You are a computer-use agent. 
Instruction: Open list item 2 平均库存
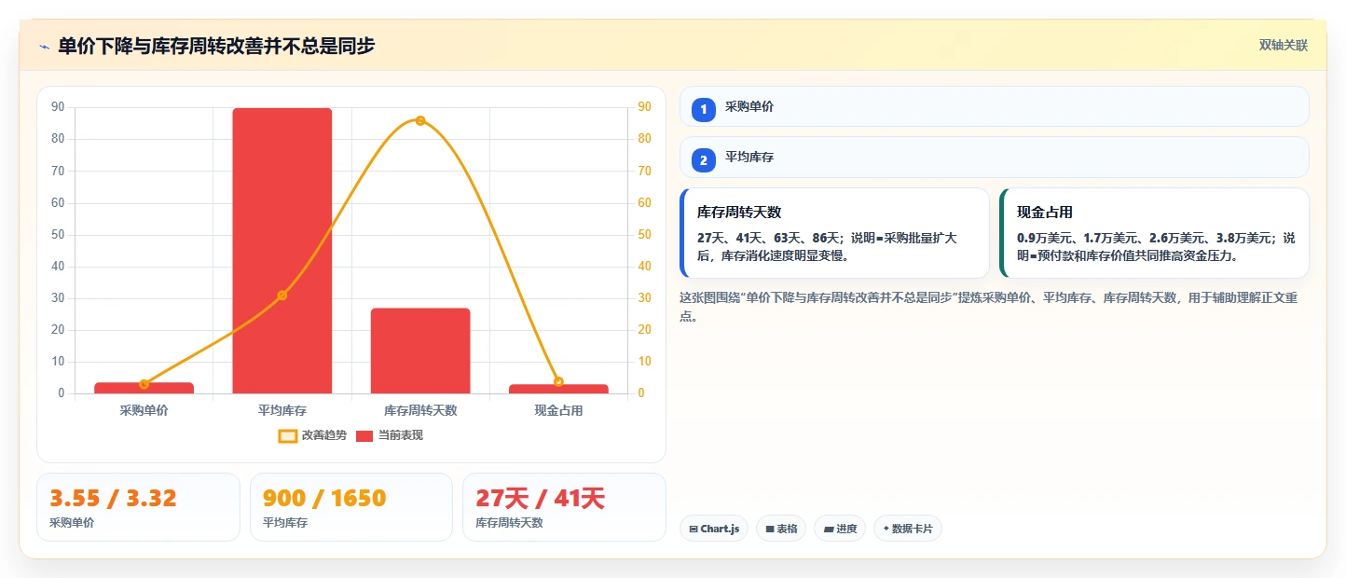pyautogui.click(x=995, y=157)
